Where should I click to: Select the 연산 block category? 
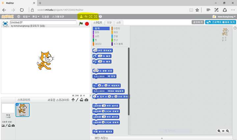[x=119, y=40]
